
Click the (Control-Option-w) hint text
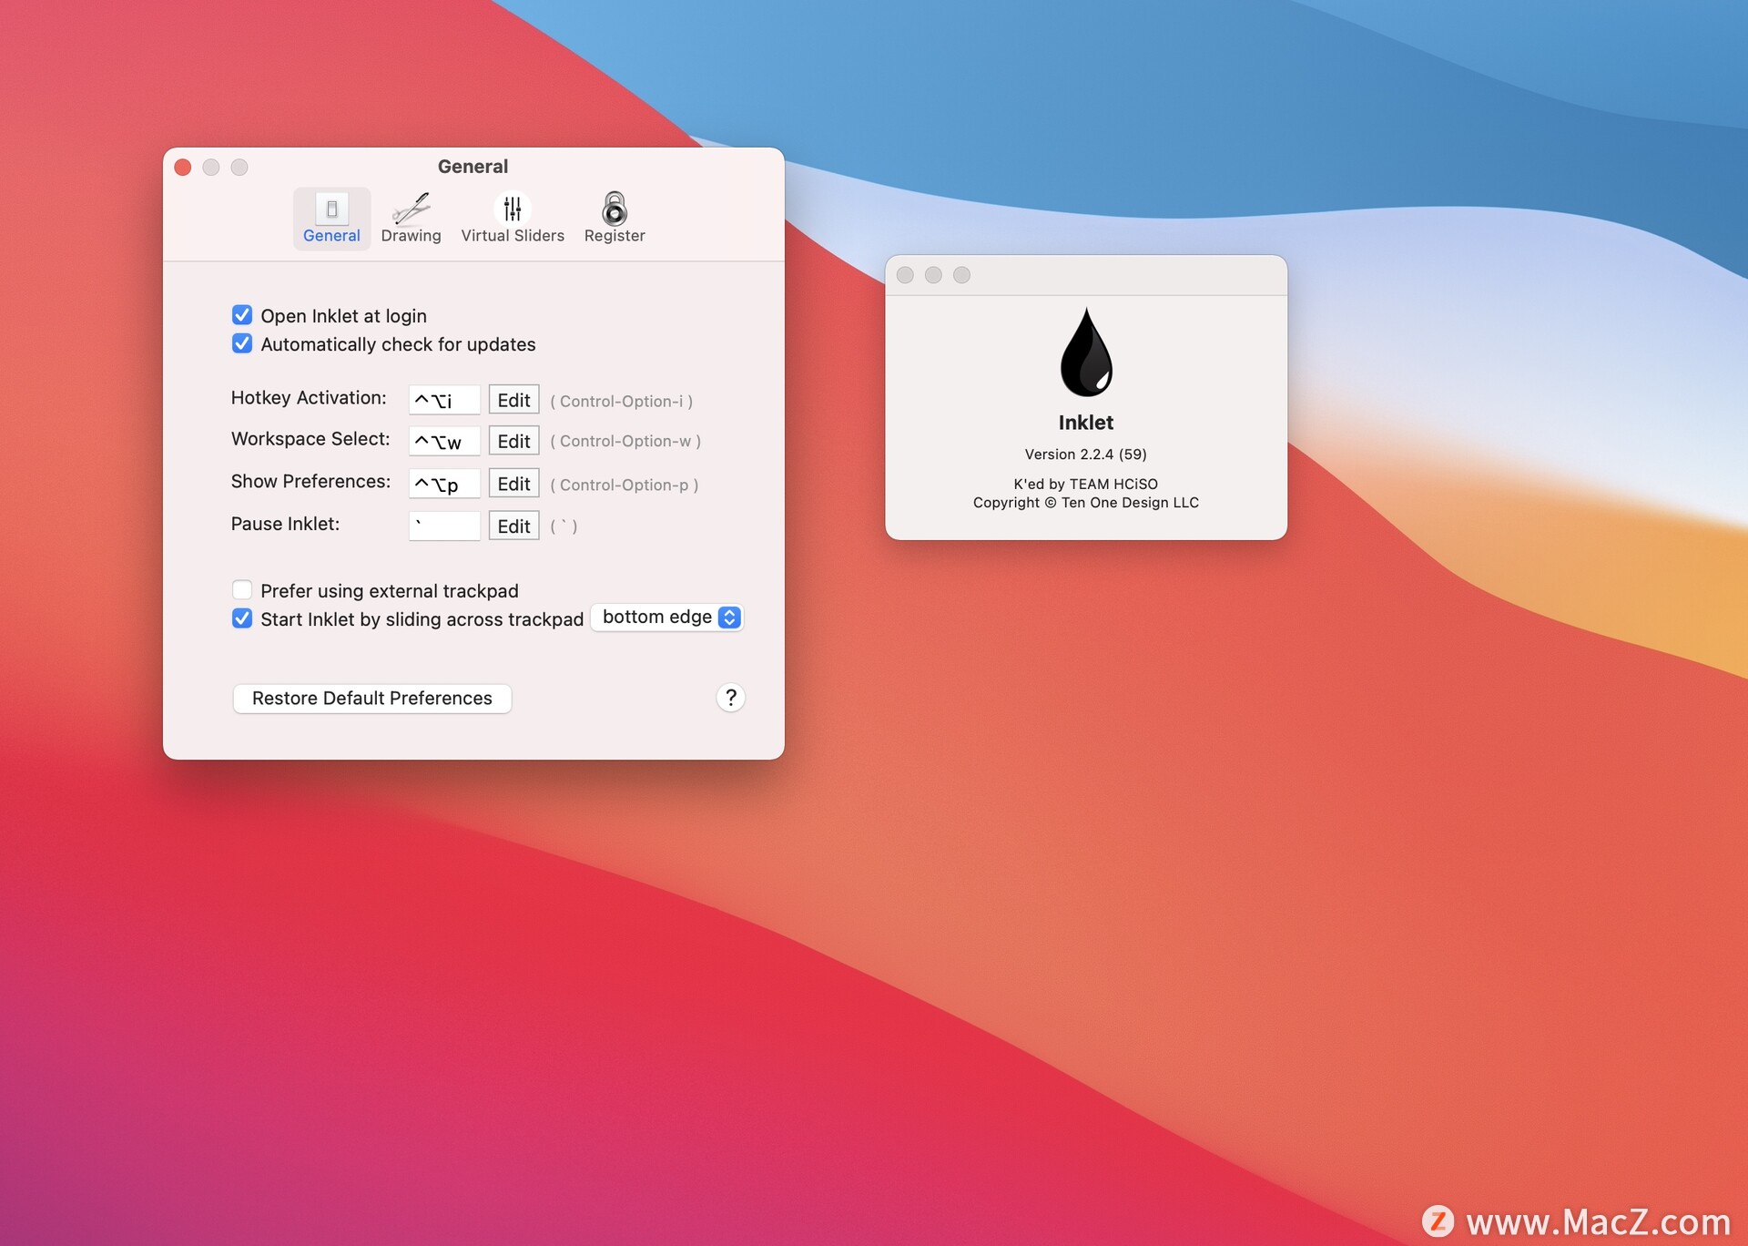click(625, 442)
